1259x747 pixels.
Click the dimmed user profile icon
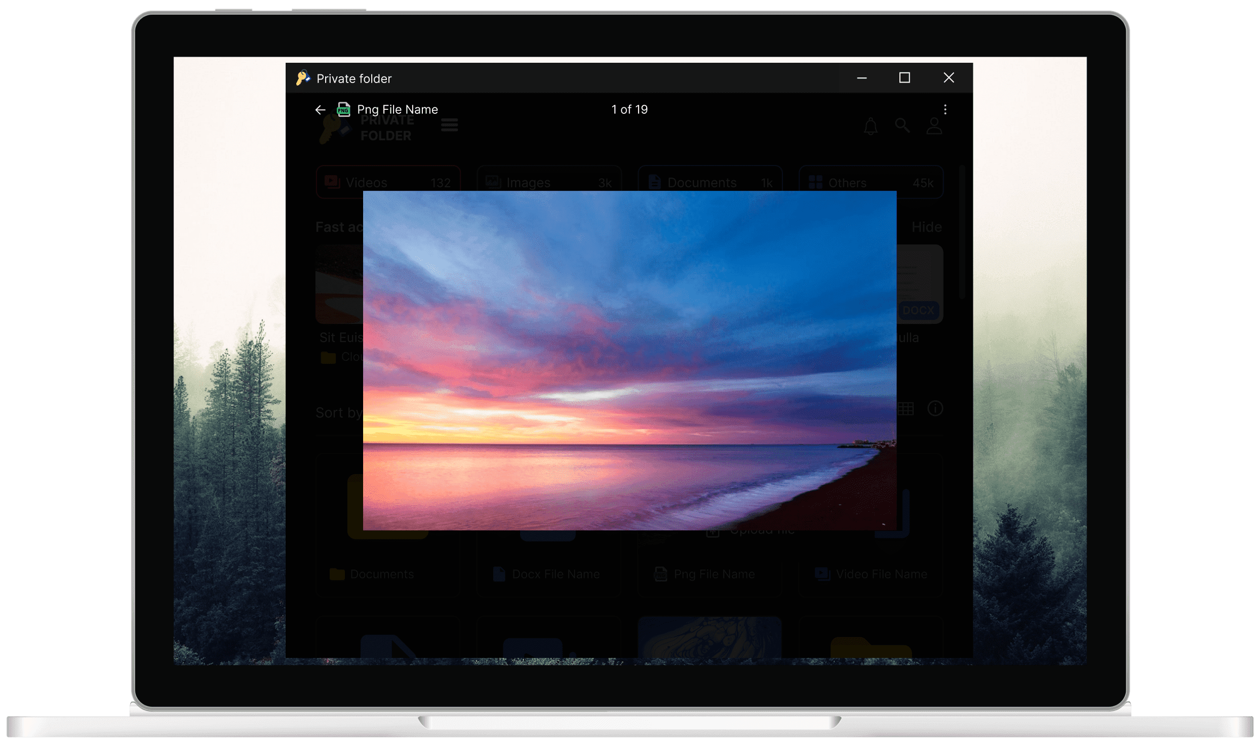[x=934, y=126]
